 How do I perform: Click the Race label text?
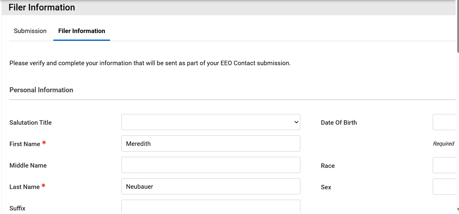327,166
